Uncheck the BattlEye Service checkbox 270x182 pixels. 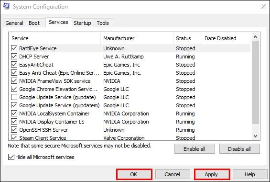[x=14, y=48]
